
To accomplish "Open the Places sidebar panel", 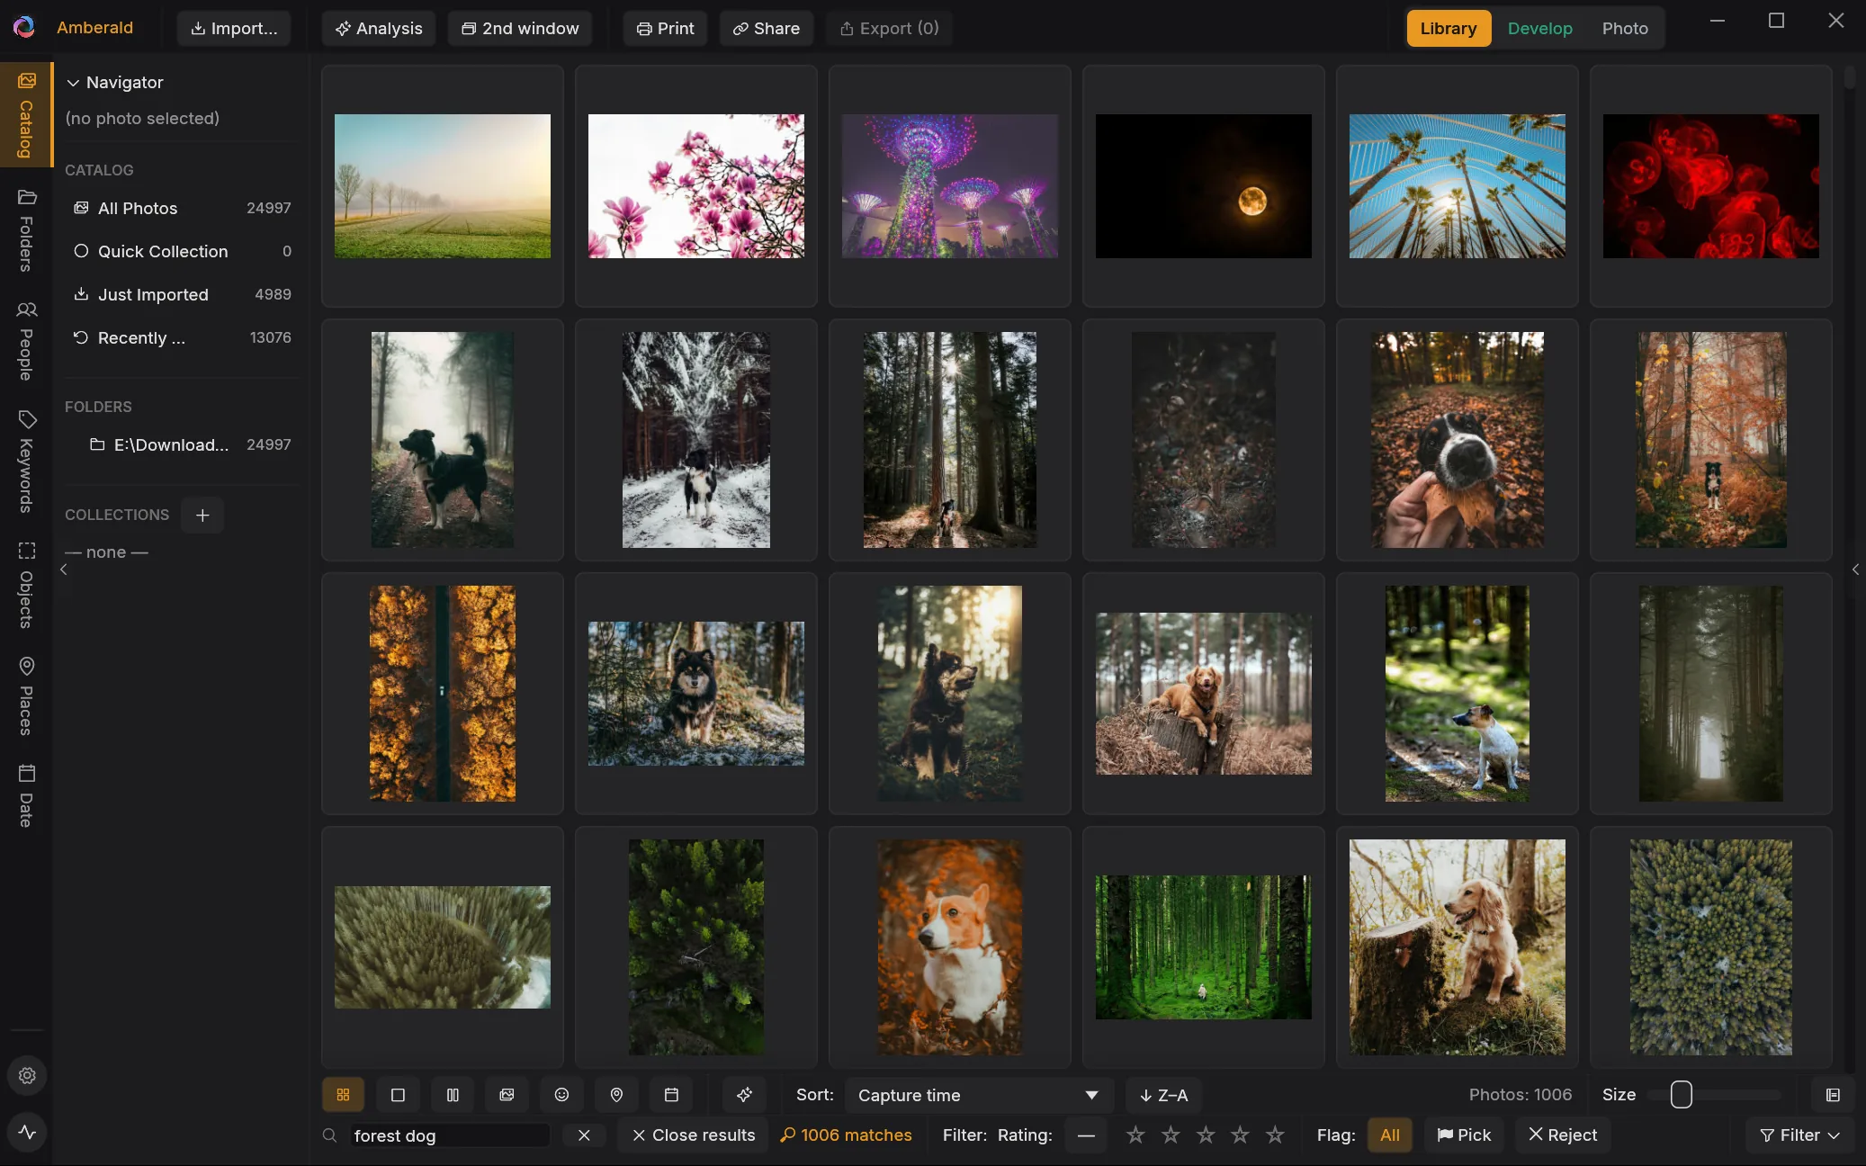I will point(27,696).
